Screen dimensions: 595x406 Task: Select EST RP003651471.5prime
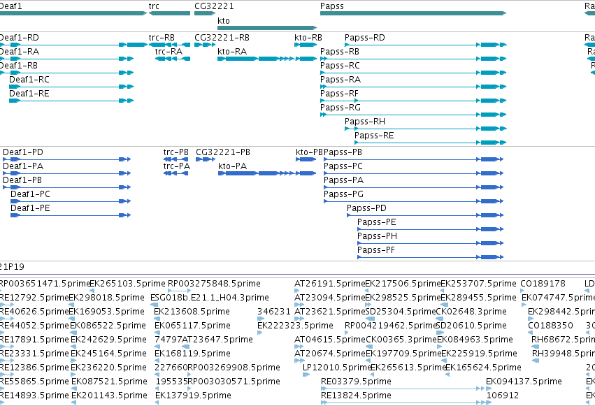click(x=44, y=284)
